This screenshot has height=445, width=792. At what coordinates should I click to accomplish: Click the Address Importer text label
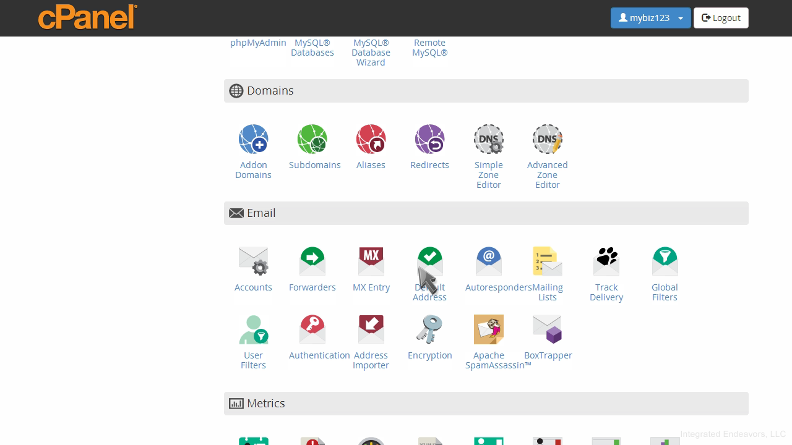point(371,360)
